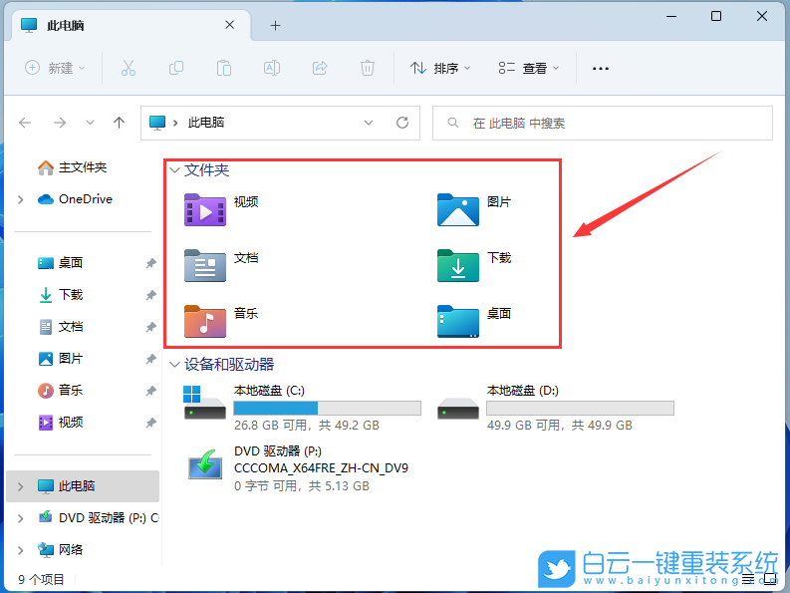Click the Delete trash bin icon
The image size is (790, 593).
[x=368, y=68]
